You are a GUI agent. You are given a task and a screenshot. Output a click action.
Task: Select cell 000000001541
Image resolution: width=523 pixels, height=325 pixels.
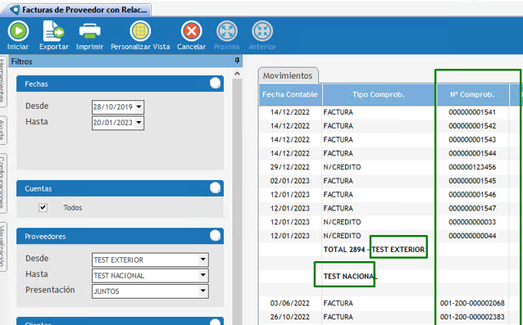[x=472, y=112]
